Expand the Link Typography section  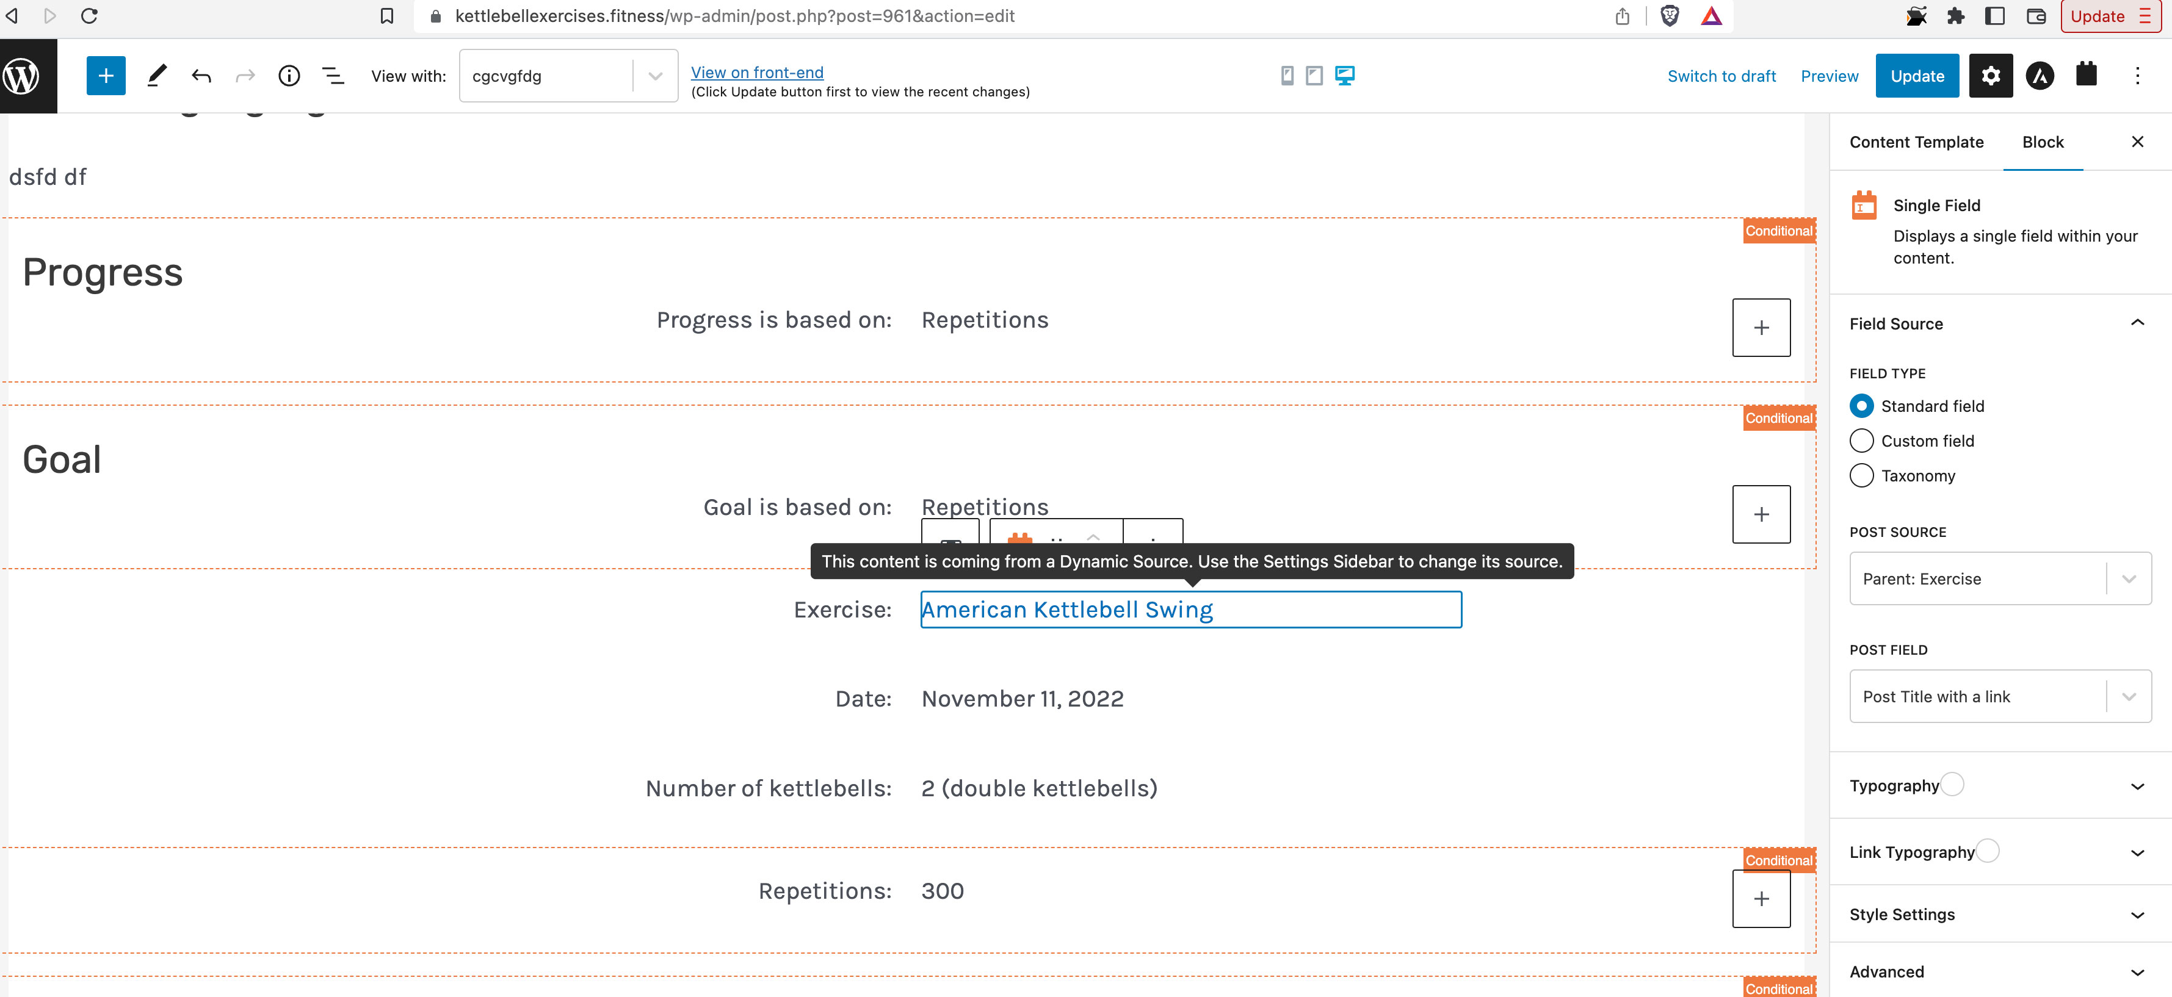tap(2000, 852)
